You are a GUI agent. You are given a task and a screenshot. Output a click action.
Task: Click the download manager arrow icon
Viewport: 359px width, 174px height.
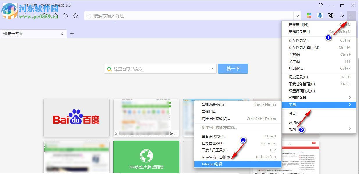[x=341, y=16]
